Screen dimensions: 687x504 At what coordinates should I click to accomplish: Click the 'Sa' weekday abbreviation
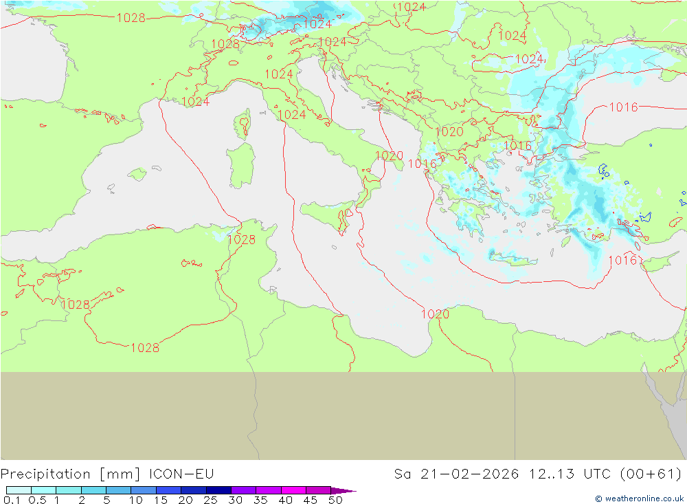(402, 474)
